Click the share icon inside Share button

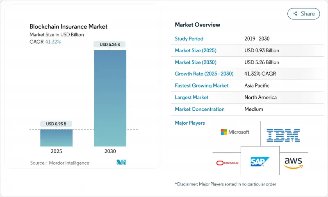tap(295, 13)
